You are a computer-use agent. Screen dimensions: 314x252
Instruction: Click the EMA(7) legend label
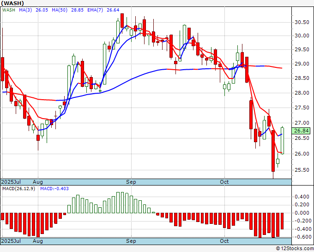tap(95, 10)
